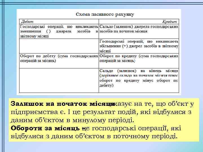The height and width of the screenshot is (152, 203).
Task: Click the cell about 'зменшення джерела засобів'
Action: [x=59, y=31]
